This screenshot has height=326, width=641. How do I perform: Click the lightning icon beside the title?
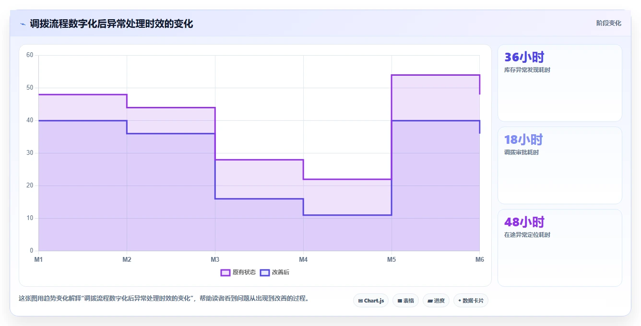pos(23,24)
